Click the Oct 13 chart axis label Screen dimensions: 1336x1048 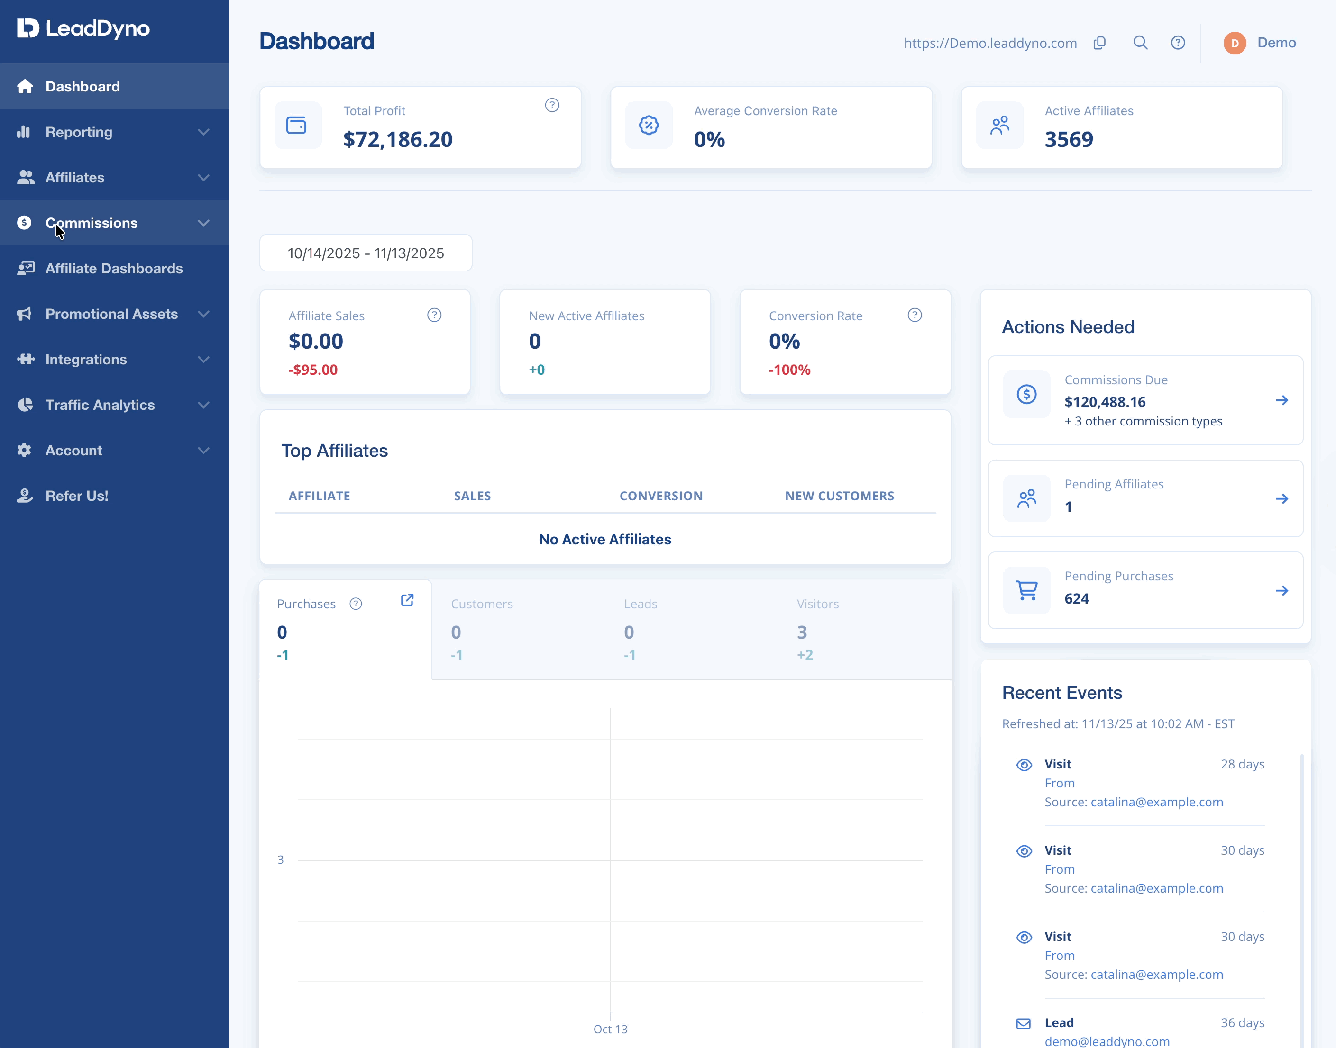610,1029
